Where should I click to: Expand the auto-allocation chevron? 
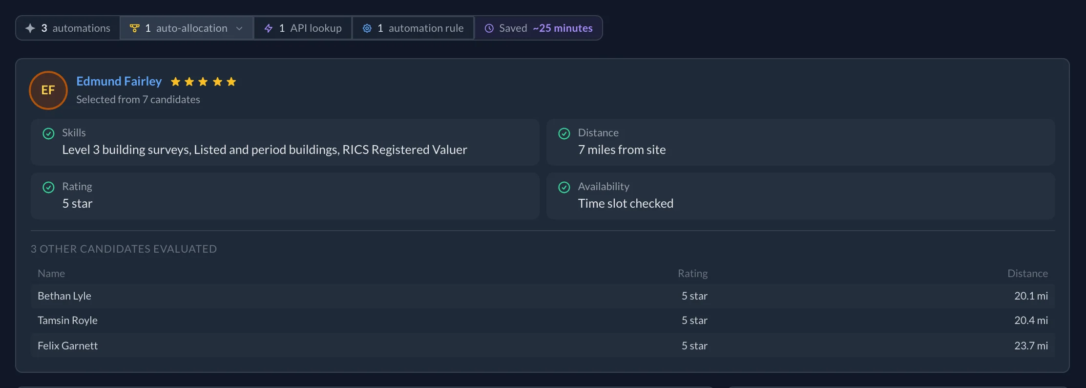pyautogui.click(x=239, y=28)
